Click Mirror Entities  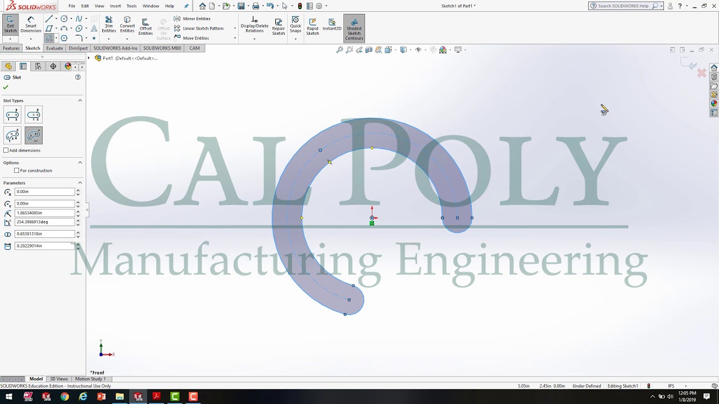coord(192,19)
